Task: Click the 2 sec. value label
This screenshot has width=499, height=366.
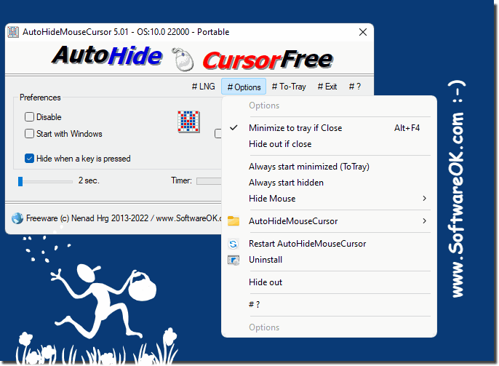Action: (x=89, y=180)
